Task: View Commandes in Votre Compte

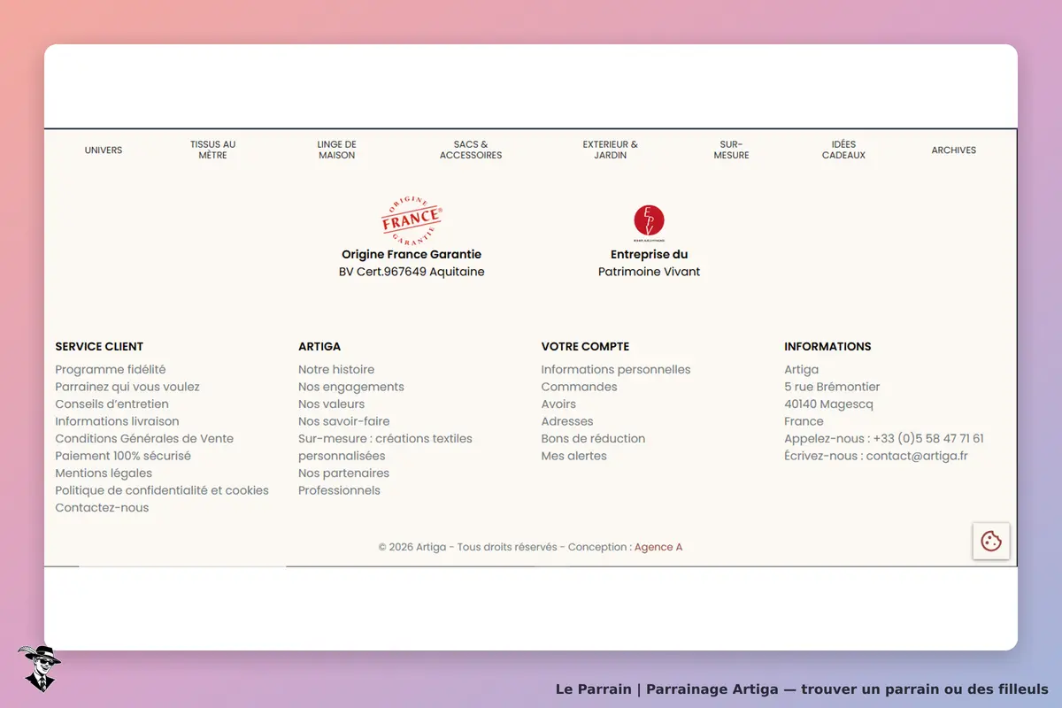Action: click(x=580, y=387)
